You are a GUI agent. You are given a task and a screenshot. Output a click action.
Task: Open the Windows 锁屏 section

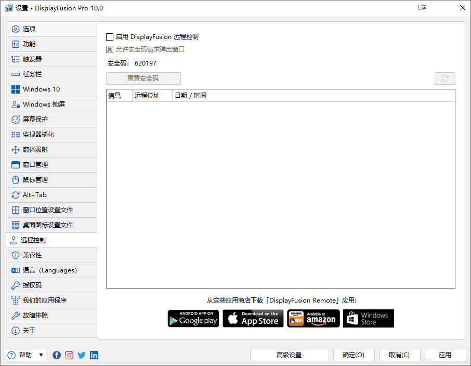tap(53, 104)
